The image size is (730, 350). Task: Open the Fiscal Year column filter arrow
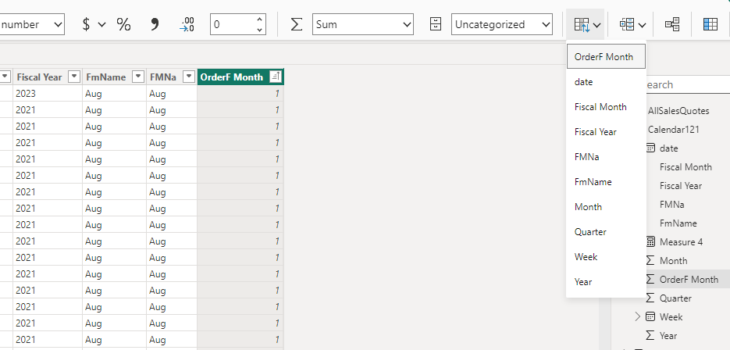[x=74, y=77]
